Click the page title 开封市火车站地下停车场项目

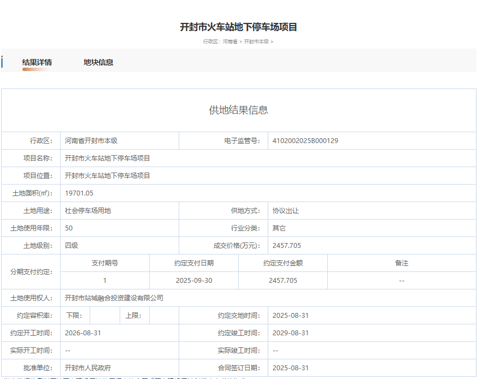click(x=238, y=27)
